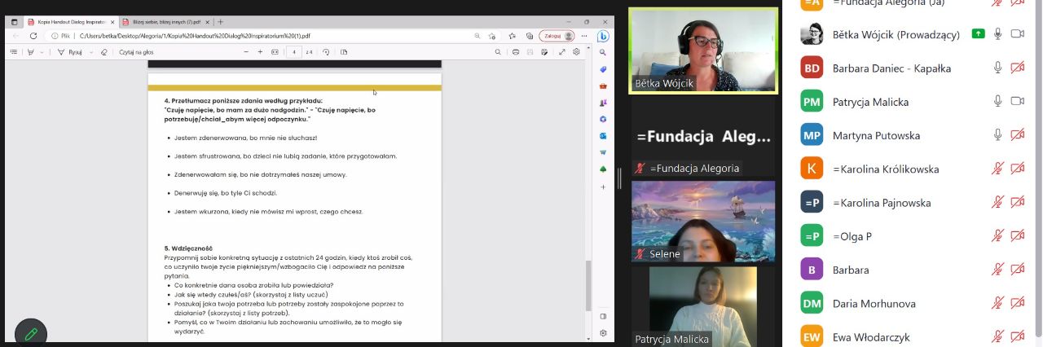This screenshot has width=1043, height=347.
Task: Reload the current page
Action: coord(34,36)
